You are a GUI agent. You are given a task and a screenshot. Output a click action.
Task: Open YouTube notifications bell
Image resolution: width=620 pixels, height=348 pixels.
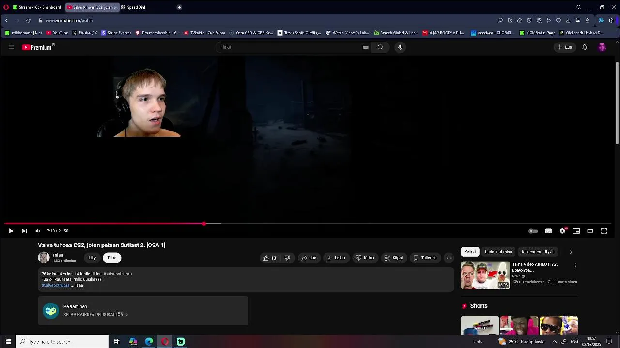(x=585, y=47)
